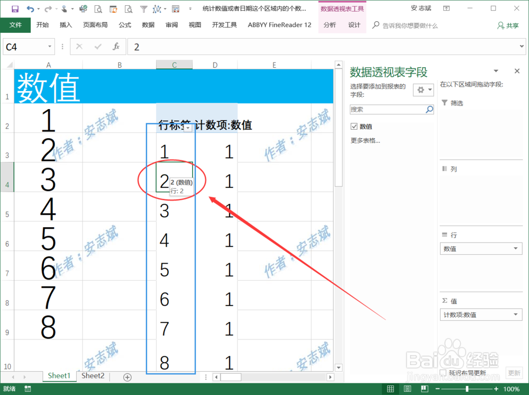
Task: Click the Sheet1 tab
Action: click(x=59, y=376)
